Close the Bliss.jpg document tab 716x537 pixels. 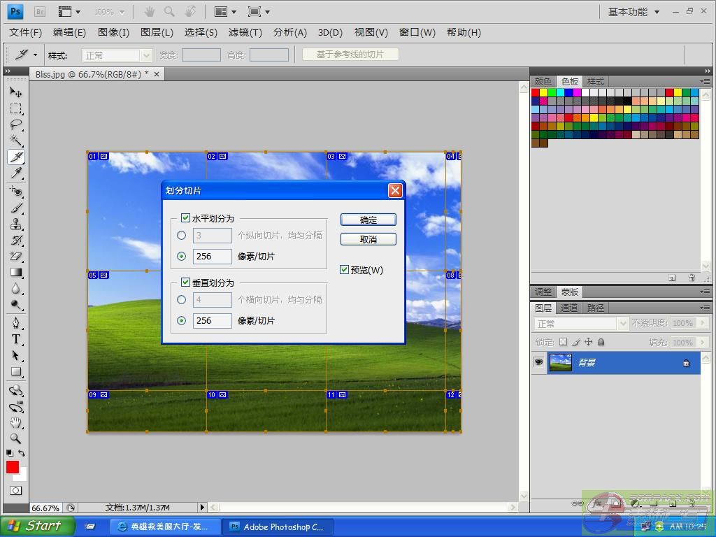pyautogui.click(x=157, y=74)
